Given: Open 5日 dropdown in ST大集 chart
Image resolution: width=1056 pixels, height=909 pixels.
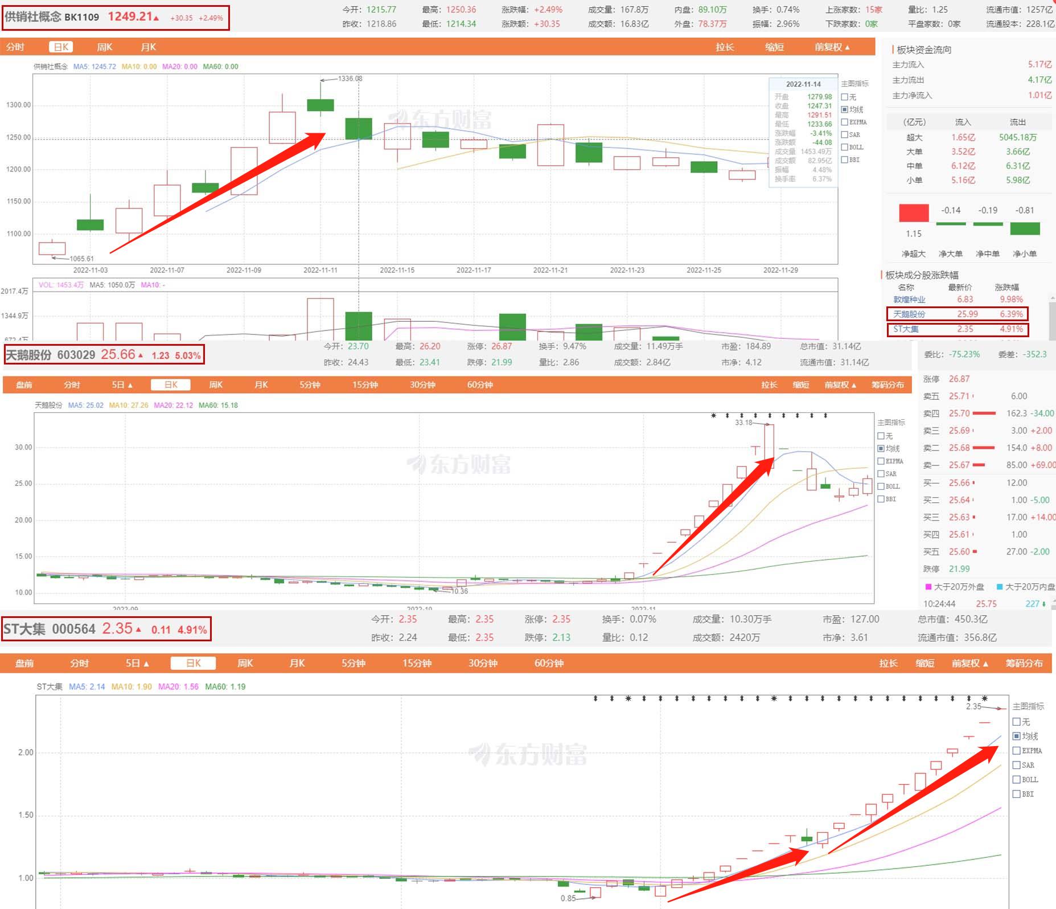Looking at the screenshot, I should coord(137,664).
